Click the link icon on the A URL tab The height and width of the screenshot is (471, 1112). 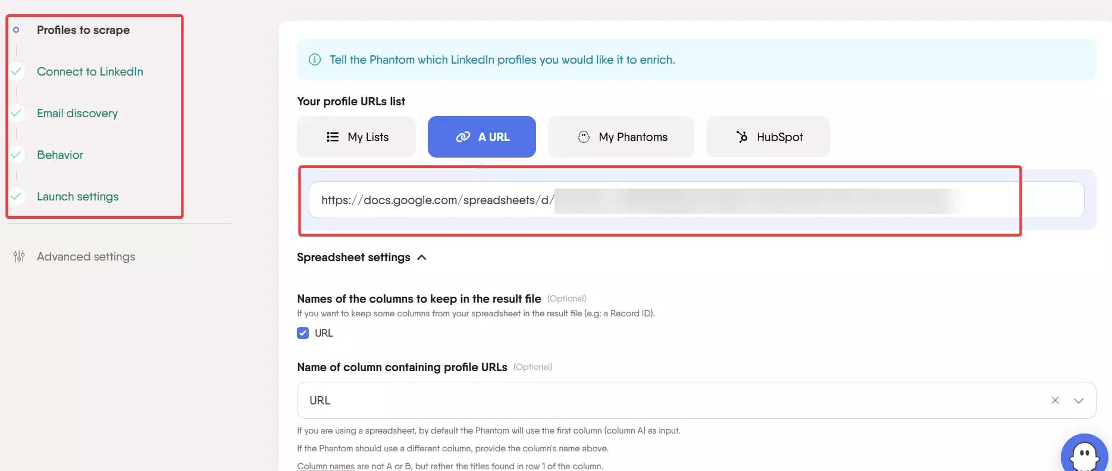coord(462,137)
